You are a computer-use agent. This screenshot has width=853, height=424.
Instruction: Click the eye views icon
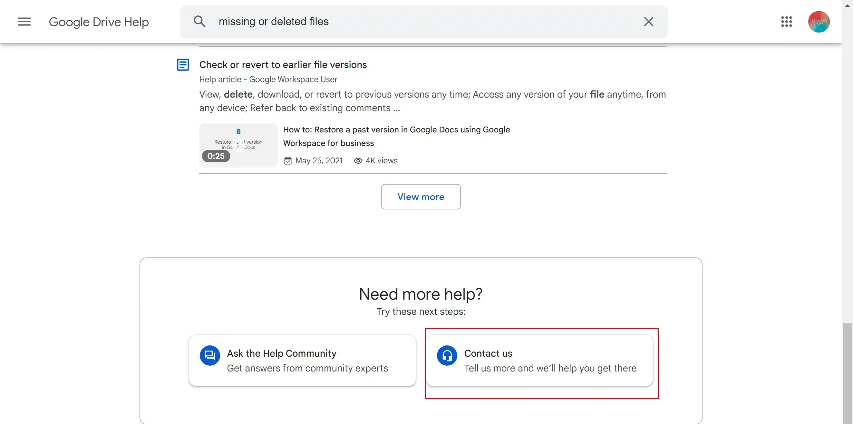tap(358, 161)
